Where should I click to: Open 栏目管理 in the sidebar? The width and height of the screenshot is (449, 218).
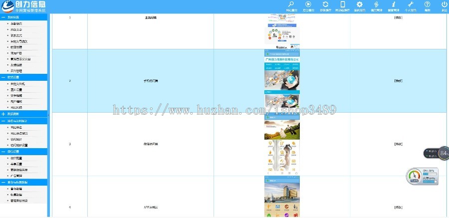(x=16, y=47)
